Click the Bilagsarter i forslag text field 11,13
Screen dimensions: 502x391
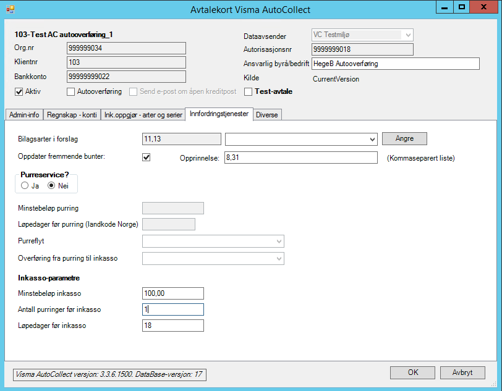point(182,139)
